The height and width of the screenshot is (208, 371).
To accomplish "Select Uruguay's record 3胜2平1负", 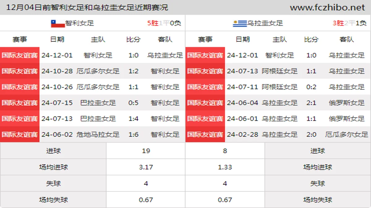I will click(x=350, y=23).
